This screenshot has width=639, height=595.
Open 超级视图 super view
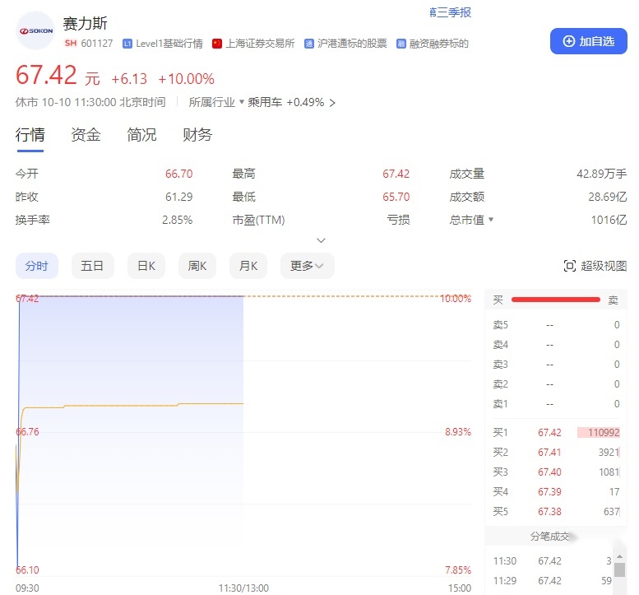click(x=595, y=266)
